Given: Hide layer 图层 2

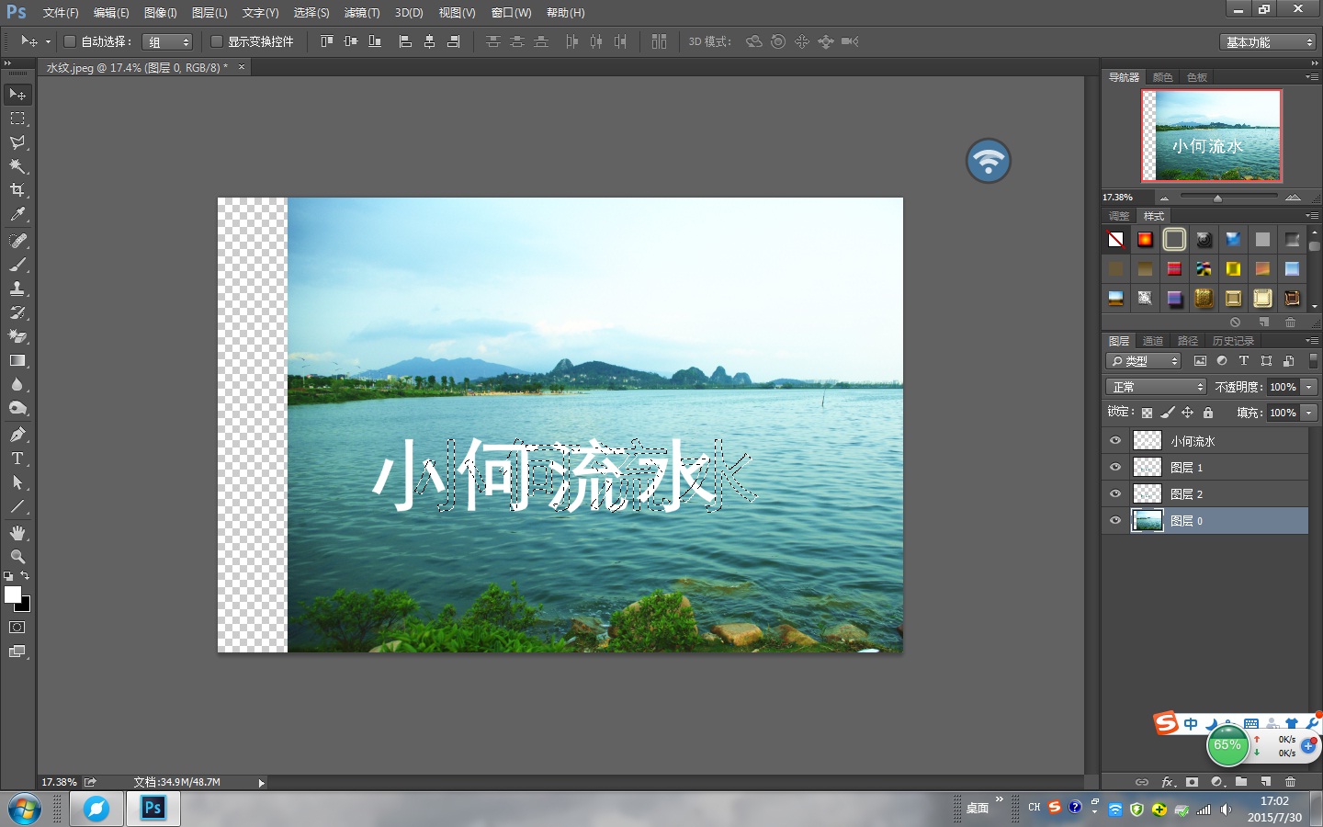Looking at the screenshot, I should pos(1115,494).
